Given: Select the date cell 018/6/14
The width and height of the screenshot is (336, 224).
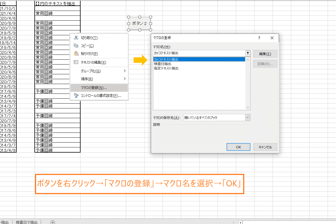Looking at the screenshot, I should (8, 43).
